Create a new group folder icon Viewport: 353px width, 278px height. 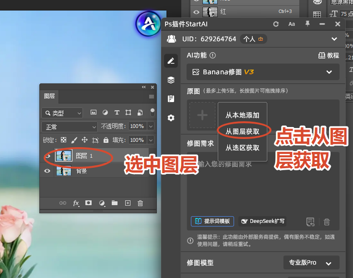(x=115, y=203)
